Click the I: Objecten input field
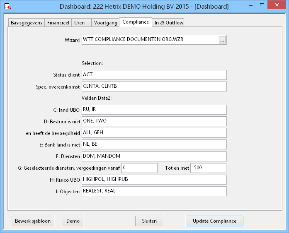289x233 pixels. point(154,191)
